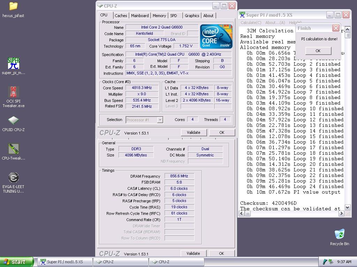Click the CAS# Latency value 6.0 clocks
Screen dimensions: 357x267
tap(179, 188)
